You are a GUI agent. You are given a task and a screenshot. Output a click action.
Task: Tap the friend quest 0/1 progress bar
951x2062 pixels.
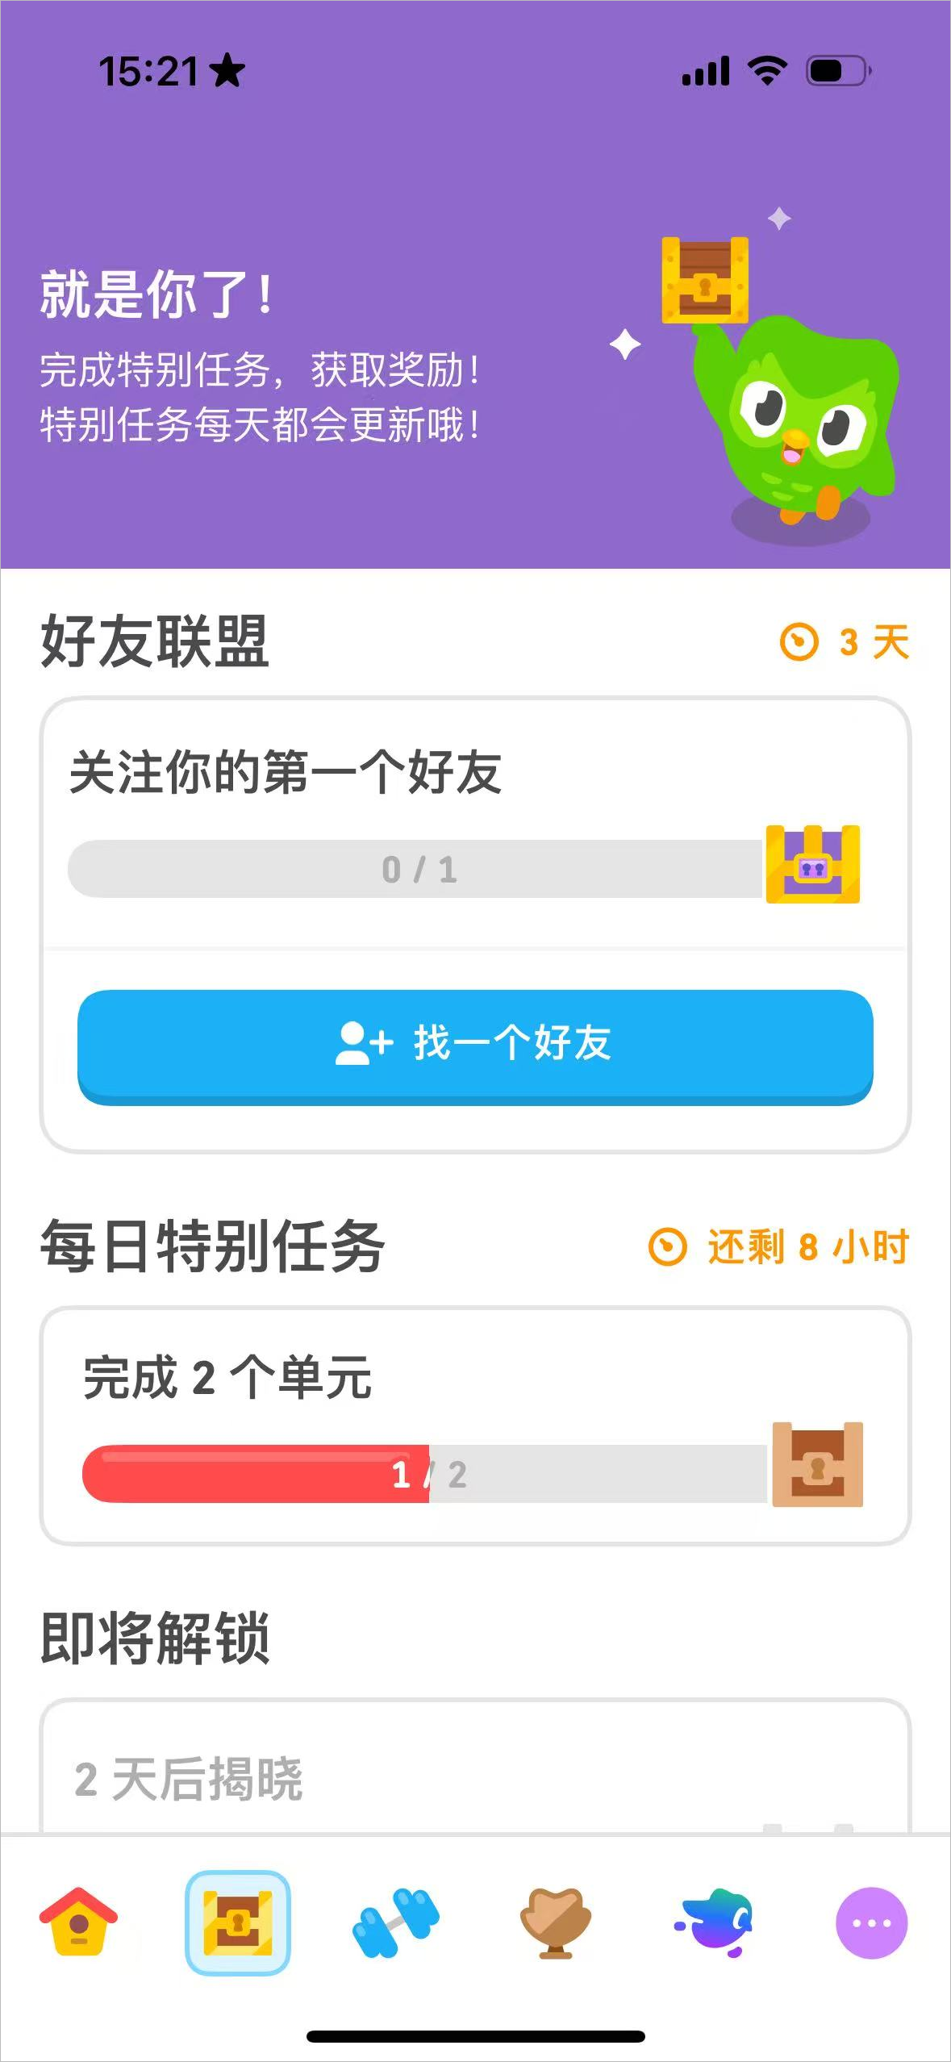click(x=415, y=869)
